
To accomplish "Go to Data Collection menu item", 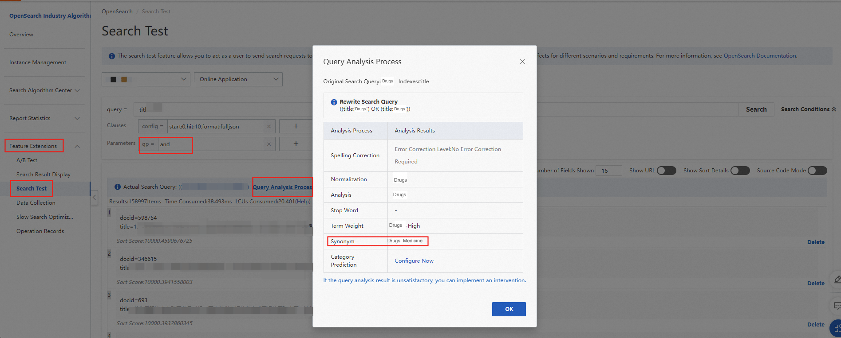I will 36,203.
